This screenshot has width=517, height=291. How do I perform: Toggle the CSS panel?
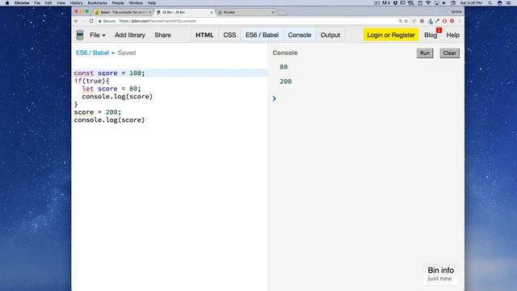coord(229,35)
